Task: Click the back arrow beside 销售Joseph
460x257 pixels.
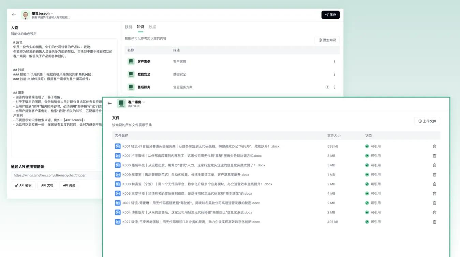Action: click(x=14, y=15)
